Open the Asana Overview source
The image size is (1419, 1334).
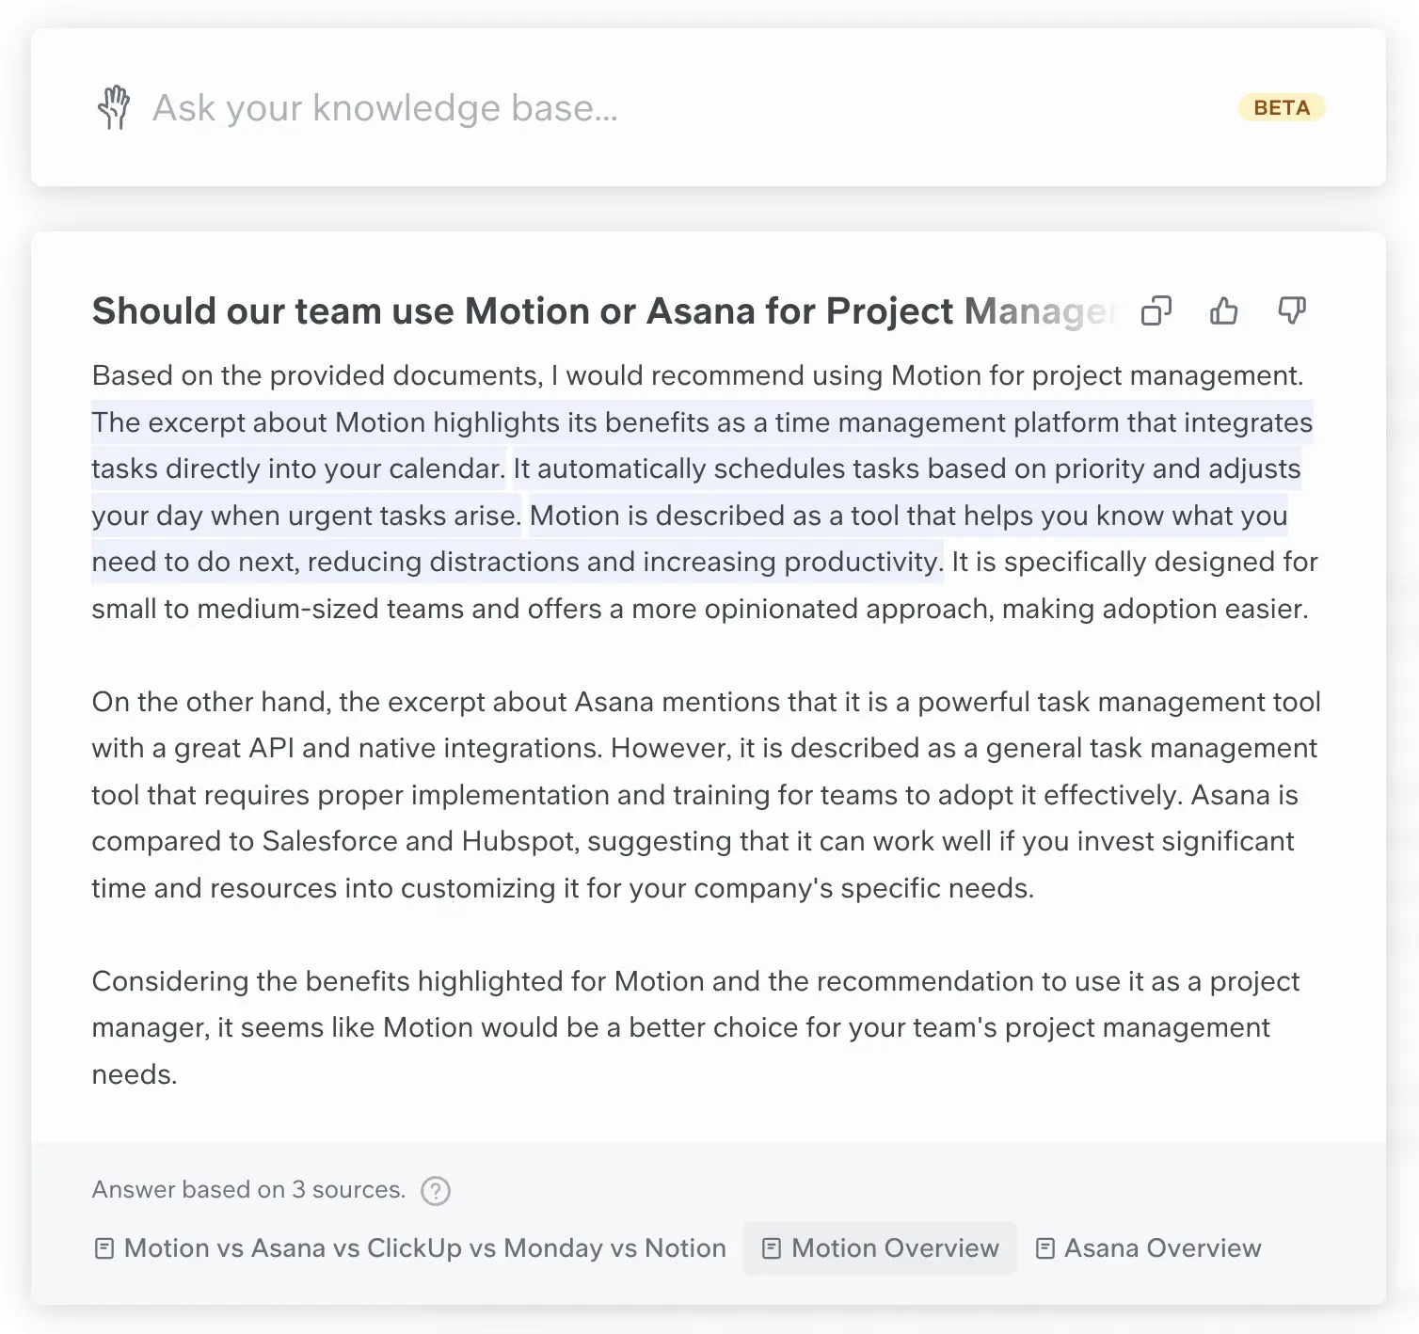click(1162, 1248)
